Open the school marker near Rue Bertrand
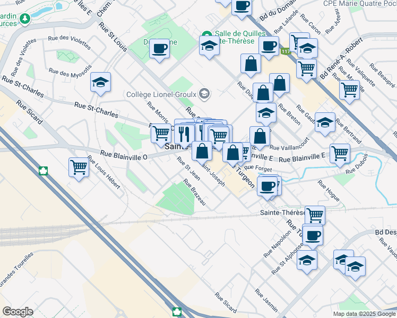Image resolution: width=397 pixels, height=318 pixels. coord(325,122)
